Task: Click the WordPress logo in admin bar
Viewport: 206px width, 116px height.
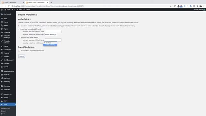Action: coord(2,10)
